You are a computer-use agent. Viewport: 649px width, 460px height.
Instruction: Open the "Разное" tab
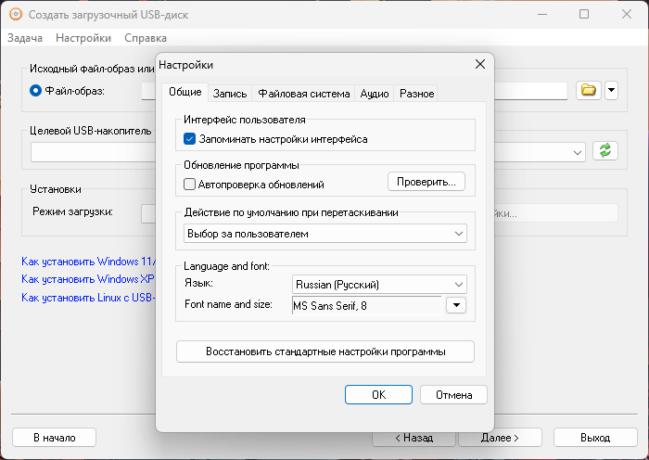coord(416,94)
